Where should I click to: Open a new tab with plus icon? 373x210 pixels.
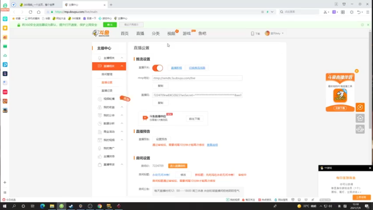pyautogui.click(x=111, y=5)
